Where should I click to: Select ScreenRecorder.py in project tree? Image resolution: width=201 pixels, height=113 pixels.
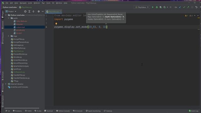point(20,60)
